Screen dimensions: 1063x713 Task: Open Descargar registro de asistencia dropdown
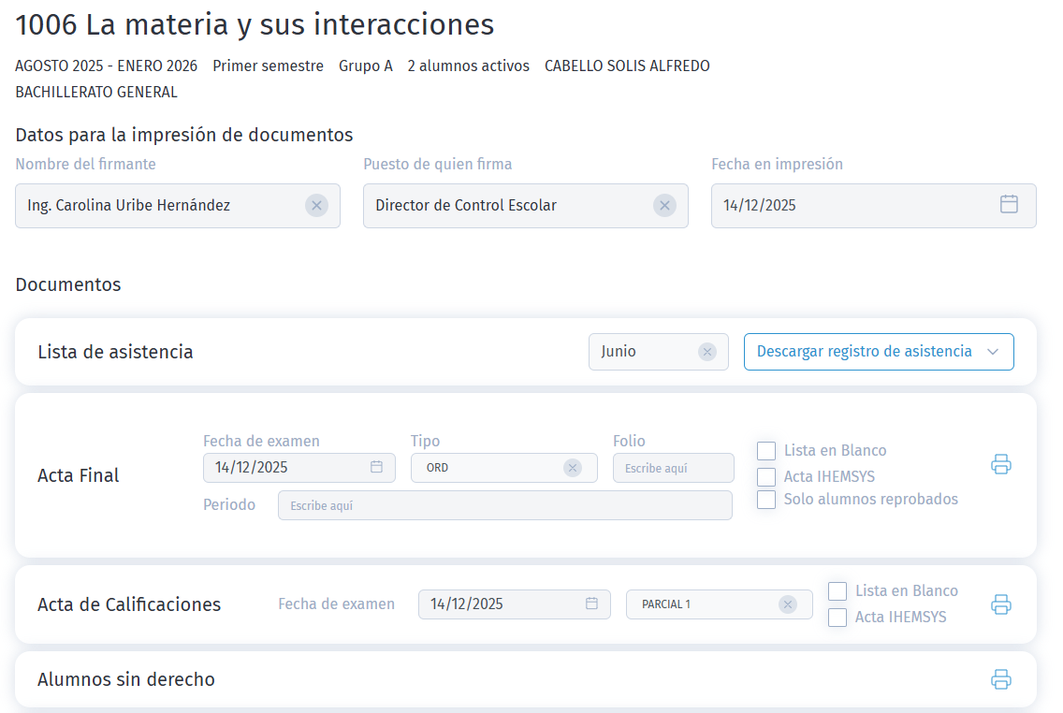click(x=879, y=352)
